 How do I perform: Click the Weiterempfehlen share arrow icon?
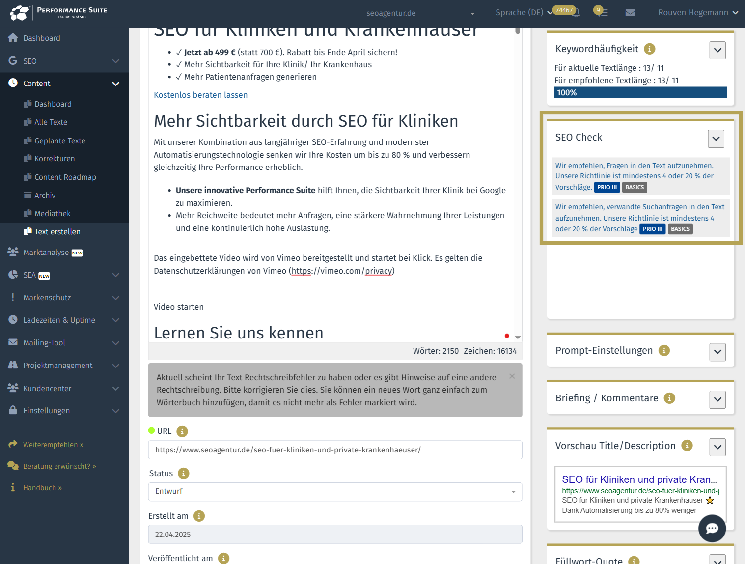pos(13,444)
